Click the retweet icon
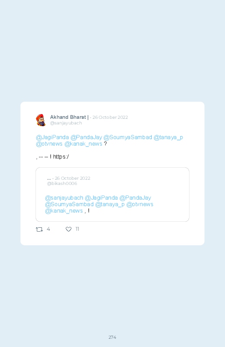 click(x=39, y=229)
